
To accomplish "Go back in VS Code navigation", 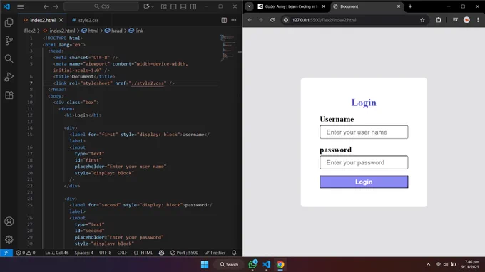I will click(x=46, y=6).
